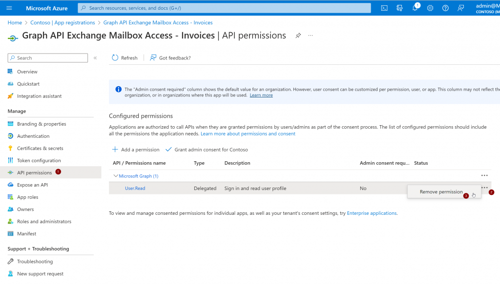Click the Refresh toolbar button

pos(125,58)
